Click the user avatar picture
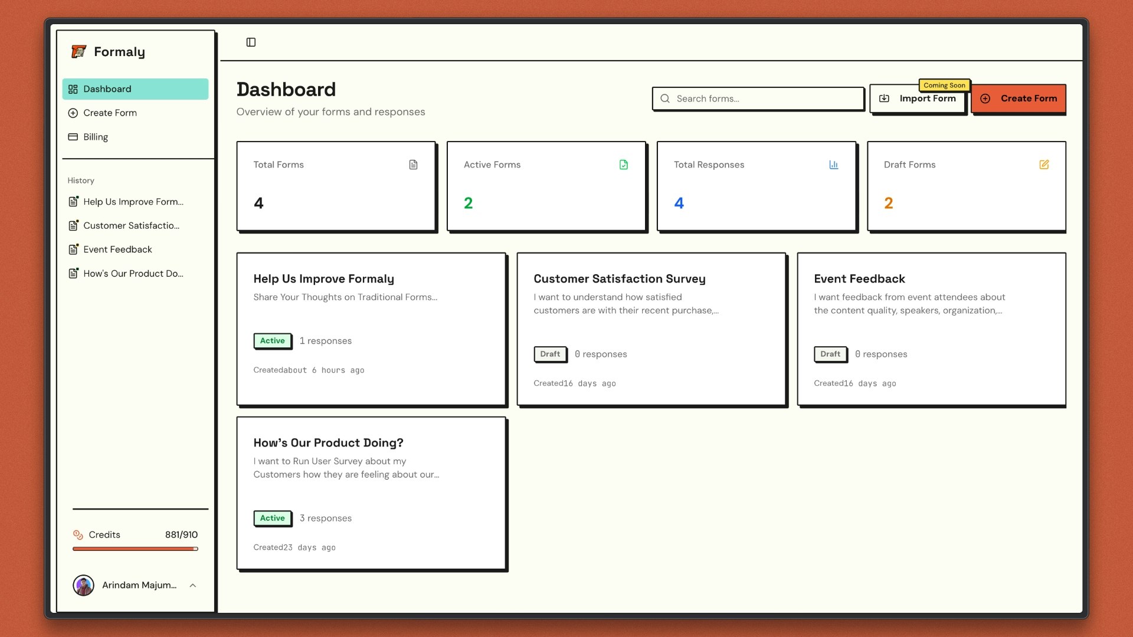The width and height of the screenshot is (1133, 637). tap(83, 585)
